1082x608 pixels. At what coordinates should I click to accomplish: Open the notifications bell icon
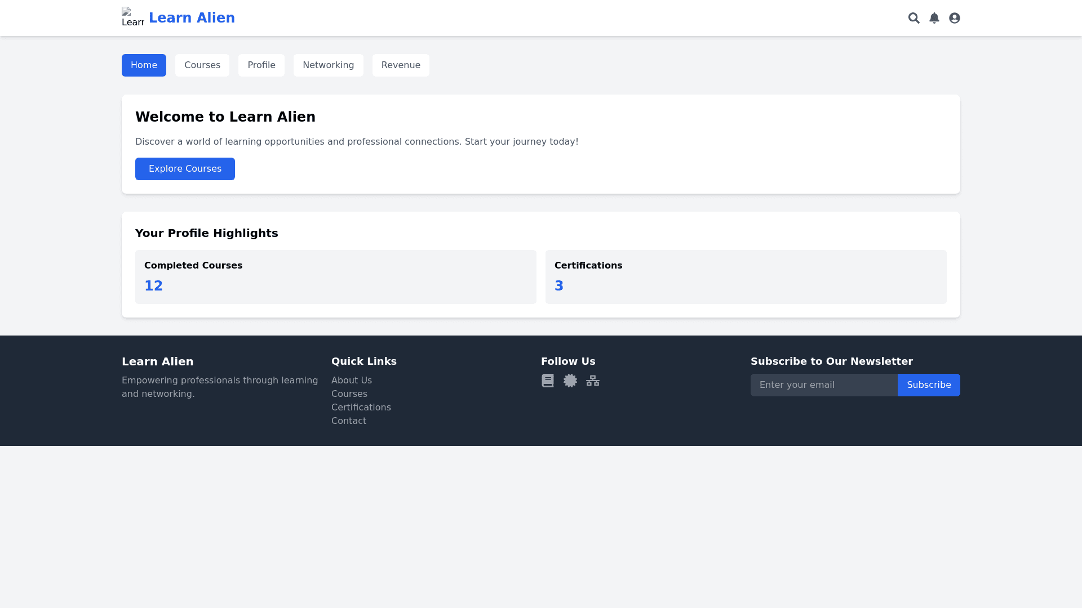tap(934, 18)
